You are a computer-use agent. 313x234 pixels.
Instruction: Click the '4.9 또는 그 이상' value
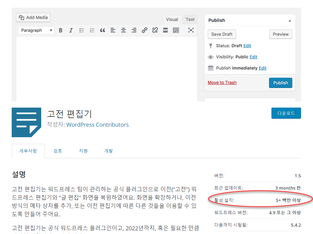(x=285, y=213)
